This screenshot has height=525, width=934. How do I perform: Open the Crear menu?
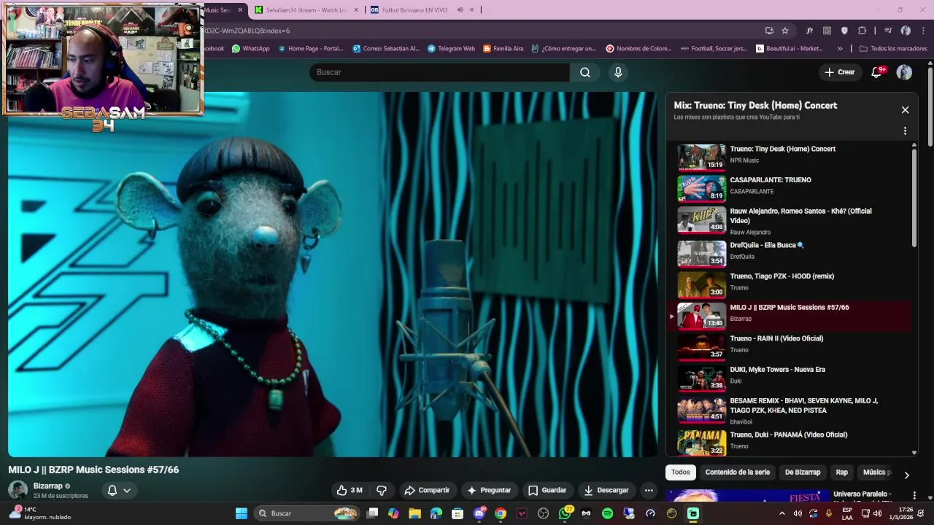(840, 72)
